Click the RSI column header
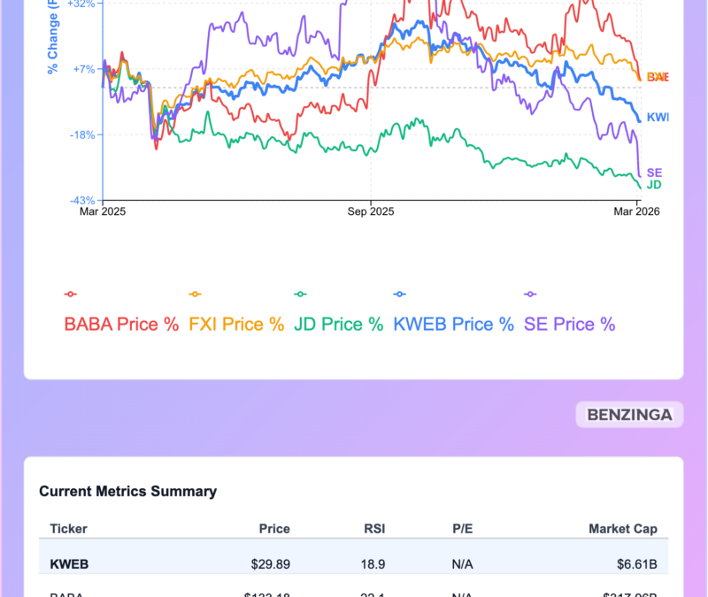This screenshot has width=708, height=597. [373, 529]
